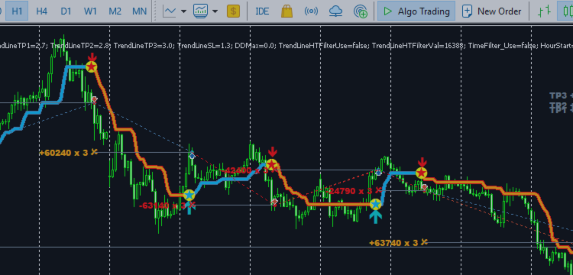Toggle the Algo Trading button
This screenshot has height=275, width=573.
pos(416,11)
